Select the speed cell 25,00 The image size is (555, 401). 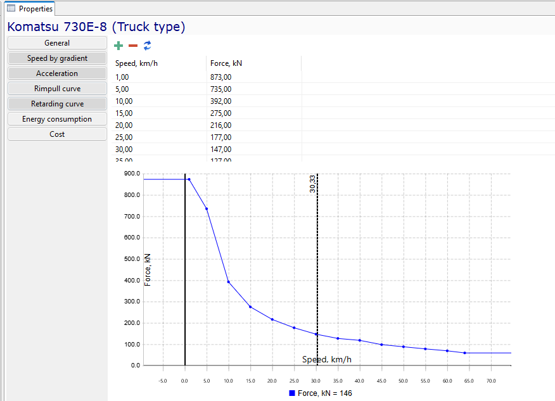tap(159, 137)
